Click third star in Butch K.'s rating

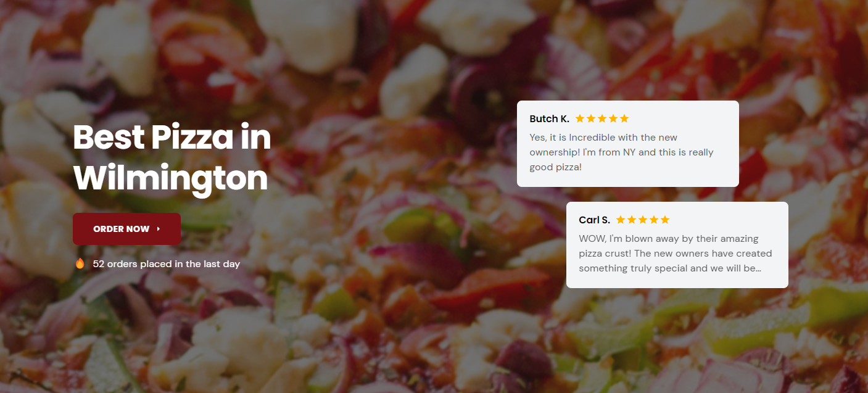[x=602, y=118]
